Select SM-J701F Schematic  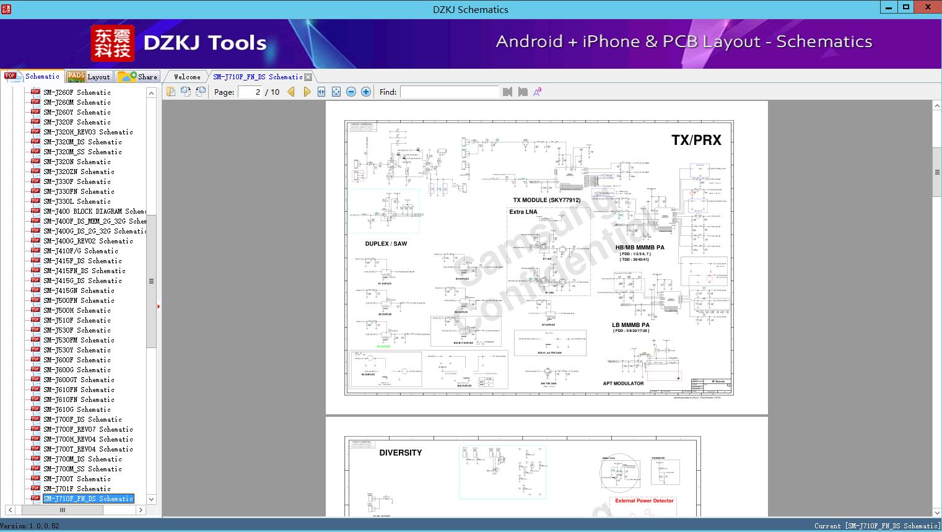(x=77, y=489)
